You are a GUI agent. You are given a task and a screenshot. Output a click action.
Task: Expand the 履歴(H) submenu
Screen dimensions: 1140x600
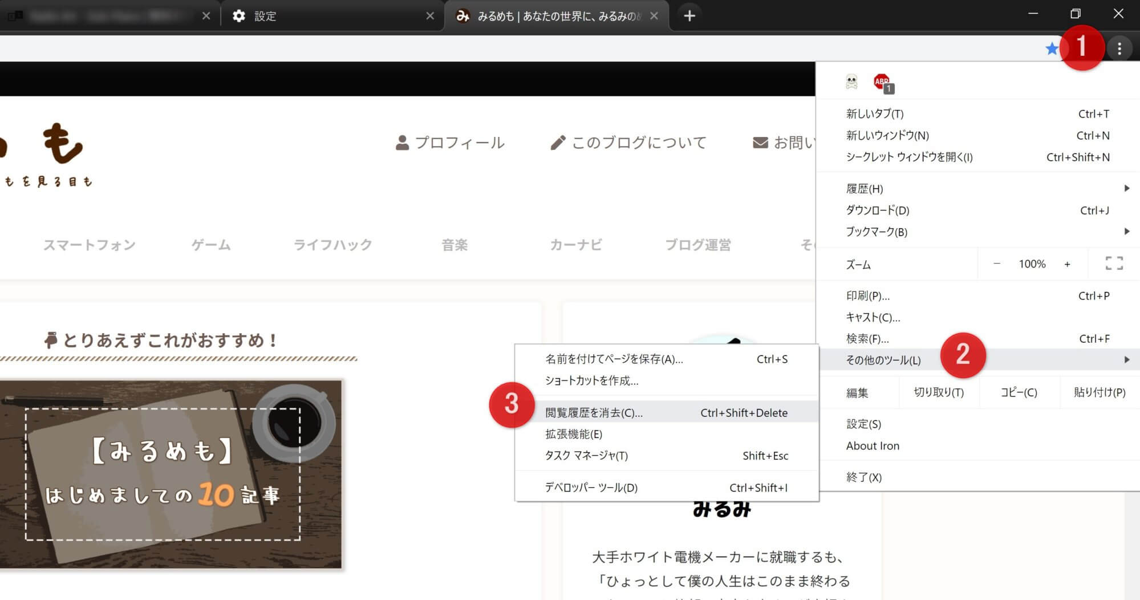(977, 188)
